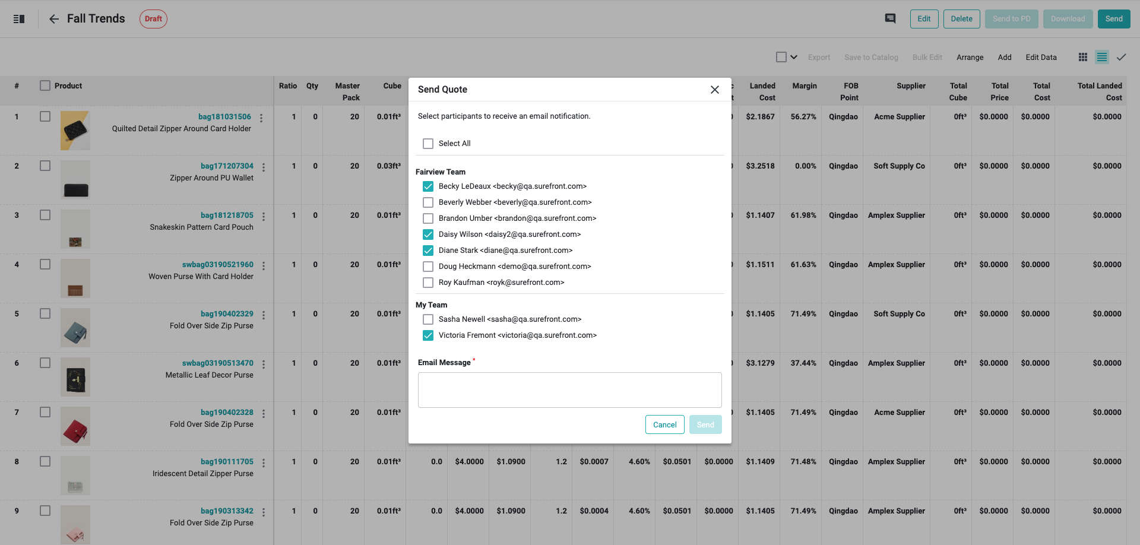Switch to grid view icon
This screenshot has height=545, width=1140.
(x=1083, y=57)
